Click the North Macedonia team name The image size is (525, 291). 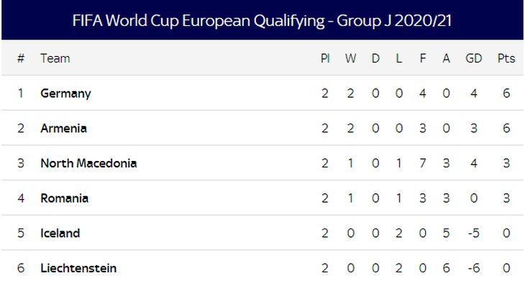pyautogui.click(x=88, y=163)
